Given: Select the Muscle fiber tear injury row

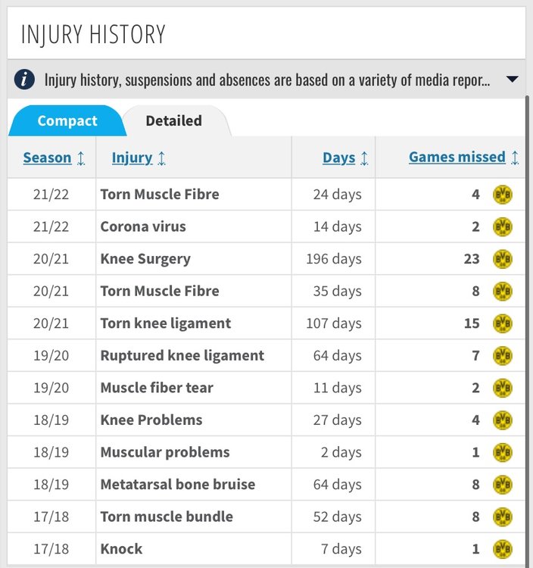Looking at the screenshot, I should click(266, 388).
